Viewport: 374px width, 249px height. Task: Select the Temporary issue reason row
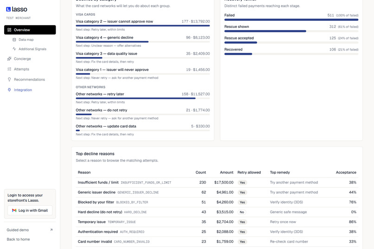click(217, 222)
